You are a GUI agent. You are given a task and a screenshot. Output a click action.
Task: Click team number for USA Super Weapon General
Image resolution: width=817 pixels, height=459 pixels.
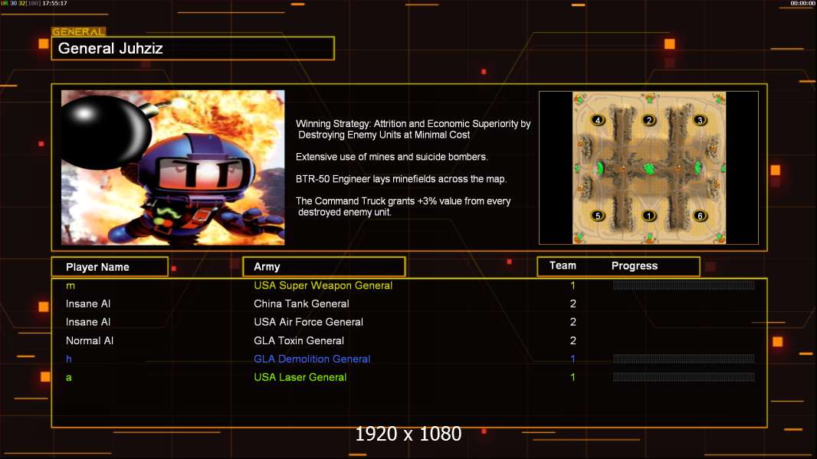coord(573,285)
